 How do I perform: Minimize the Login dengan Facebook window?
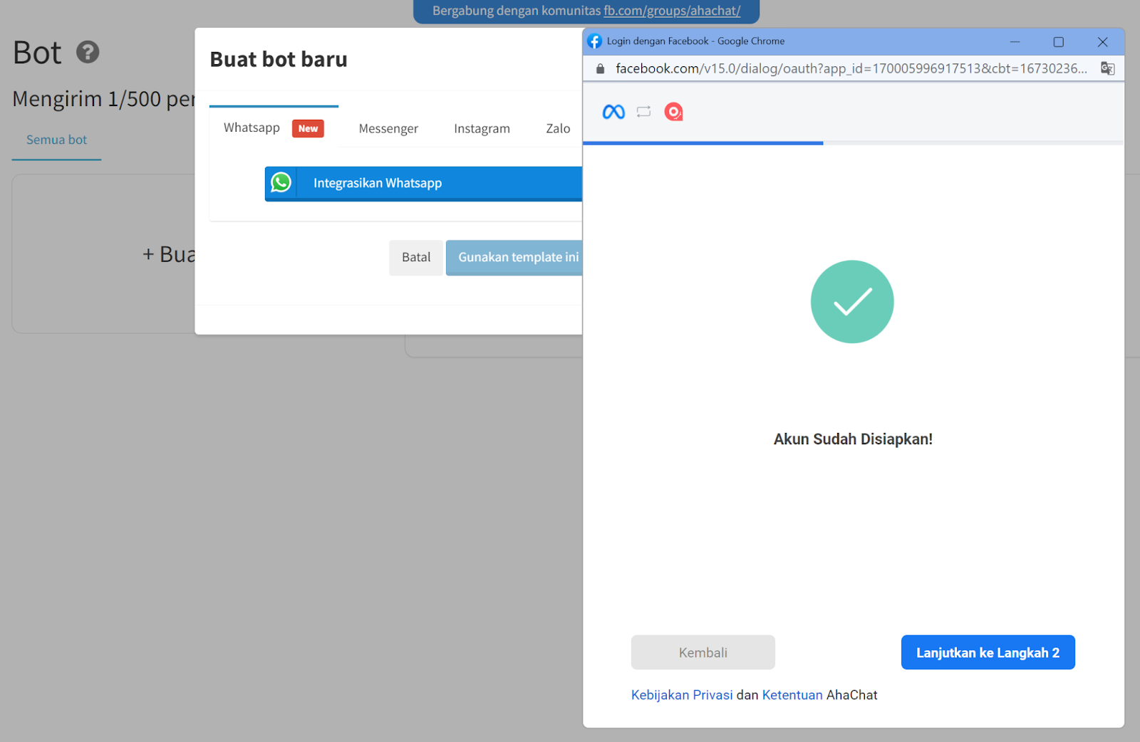1015,42
